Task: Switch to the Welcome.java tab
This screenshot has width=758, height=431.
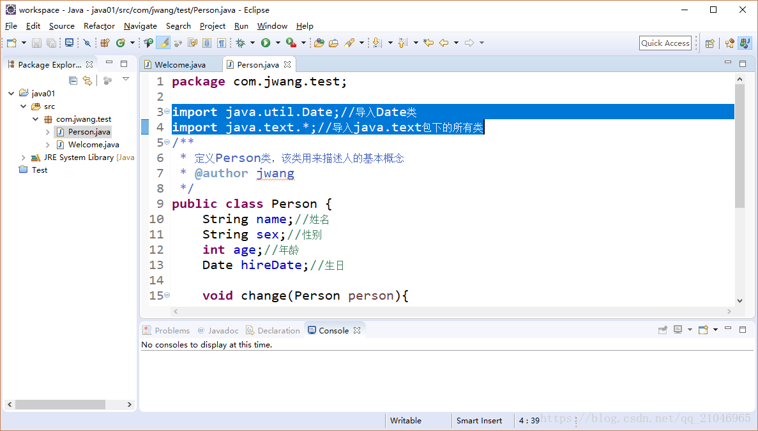Action: tap(181, 64)
